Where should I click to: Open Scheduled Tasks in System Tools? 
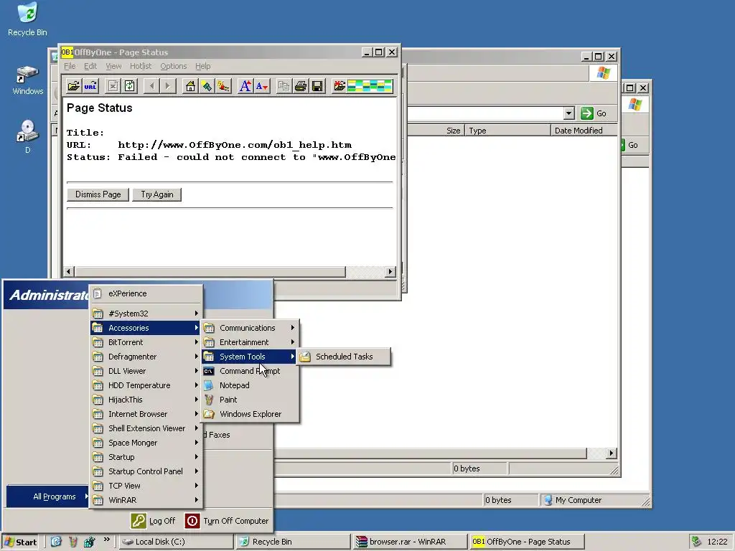344,357
